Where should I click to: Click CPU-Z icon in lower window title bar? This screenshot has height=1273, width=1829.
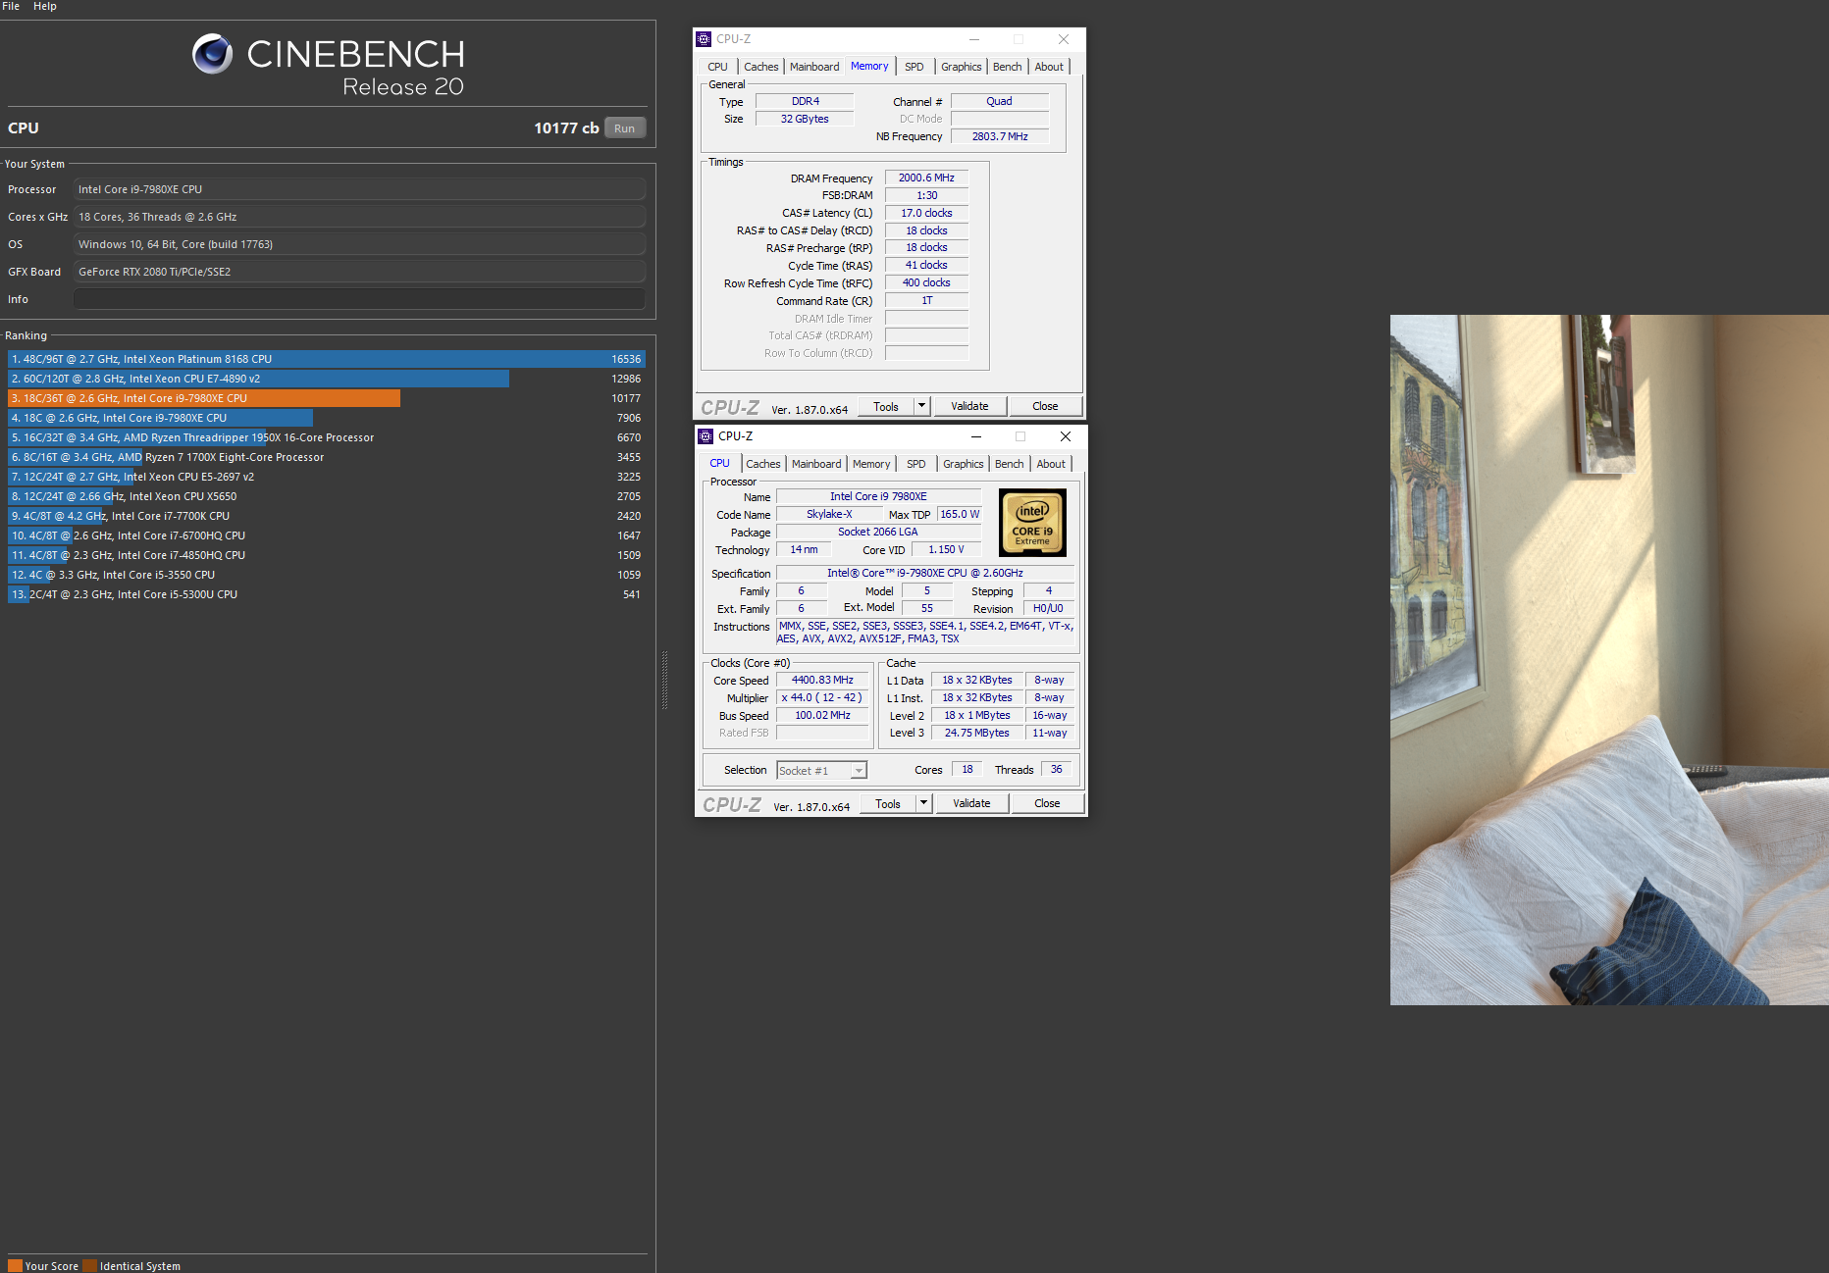[705, 436]
